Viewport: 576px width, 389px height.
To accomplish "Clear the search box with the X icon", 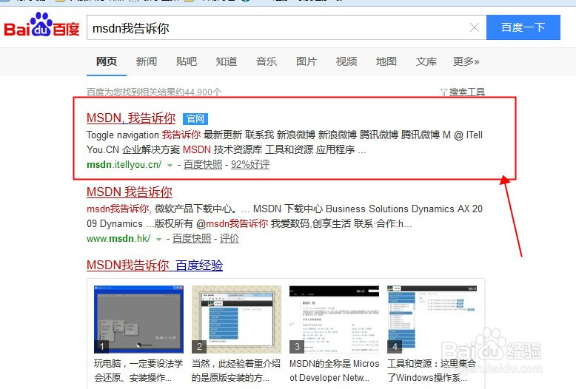I will coord(475,27).
